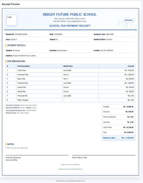Click Received By Ms. Sana Malik
143x183 pixels.
(17, 113)
